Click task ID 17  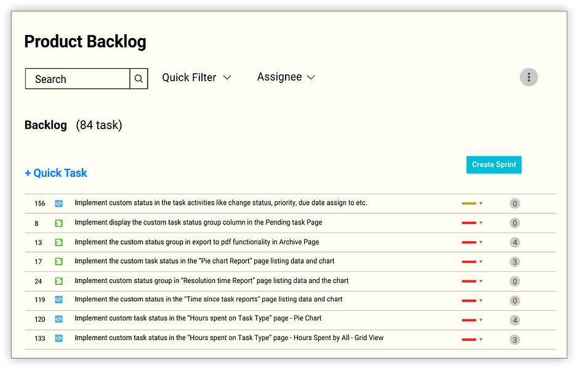pos(38,262)
